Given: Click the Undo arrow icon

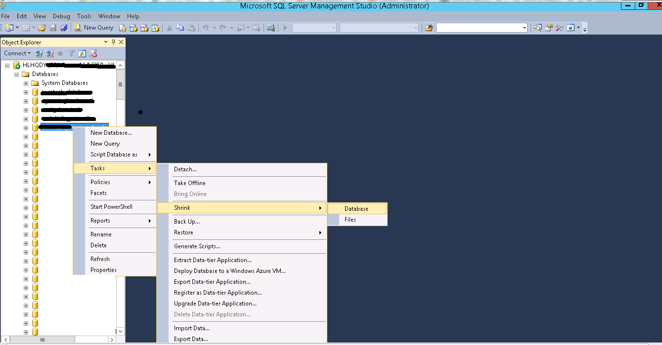Looking at the screenshot, I should pyautogui.click(x=206, y=28).
